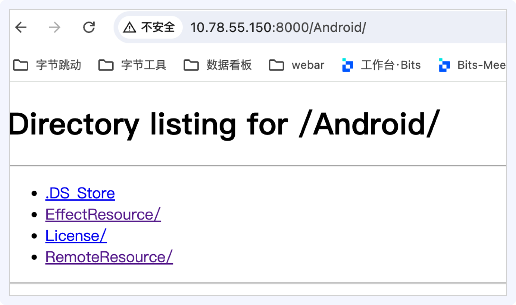
Task: Click the browser forward arrow
Action: tap(54, 27)
